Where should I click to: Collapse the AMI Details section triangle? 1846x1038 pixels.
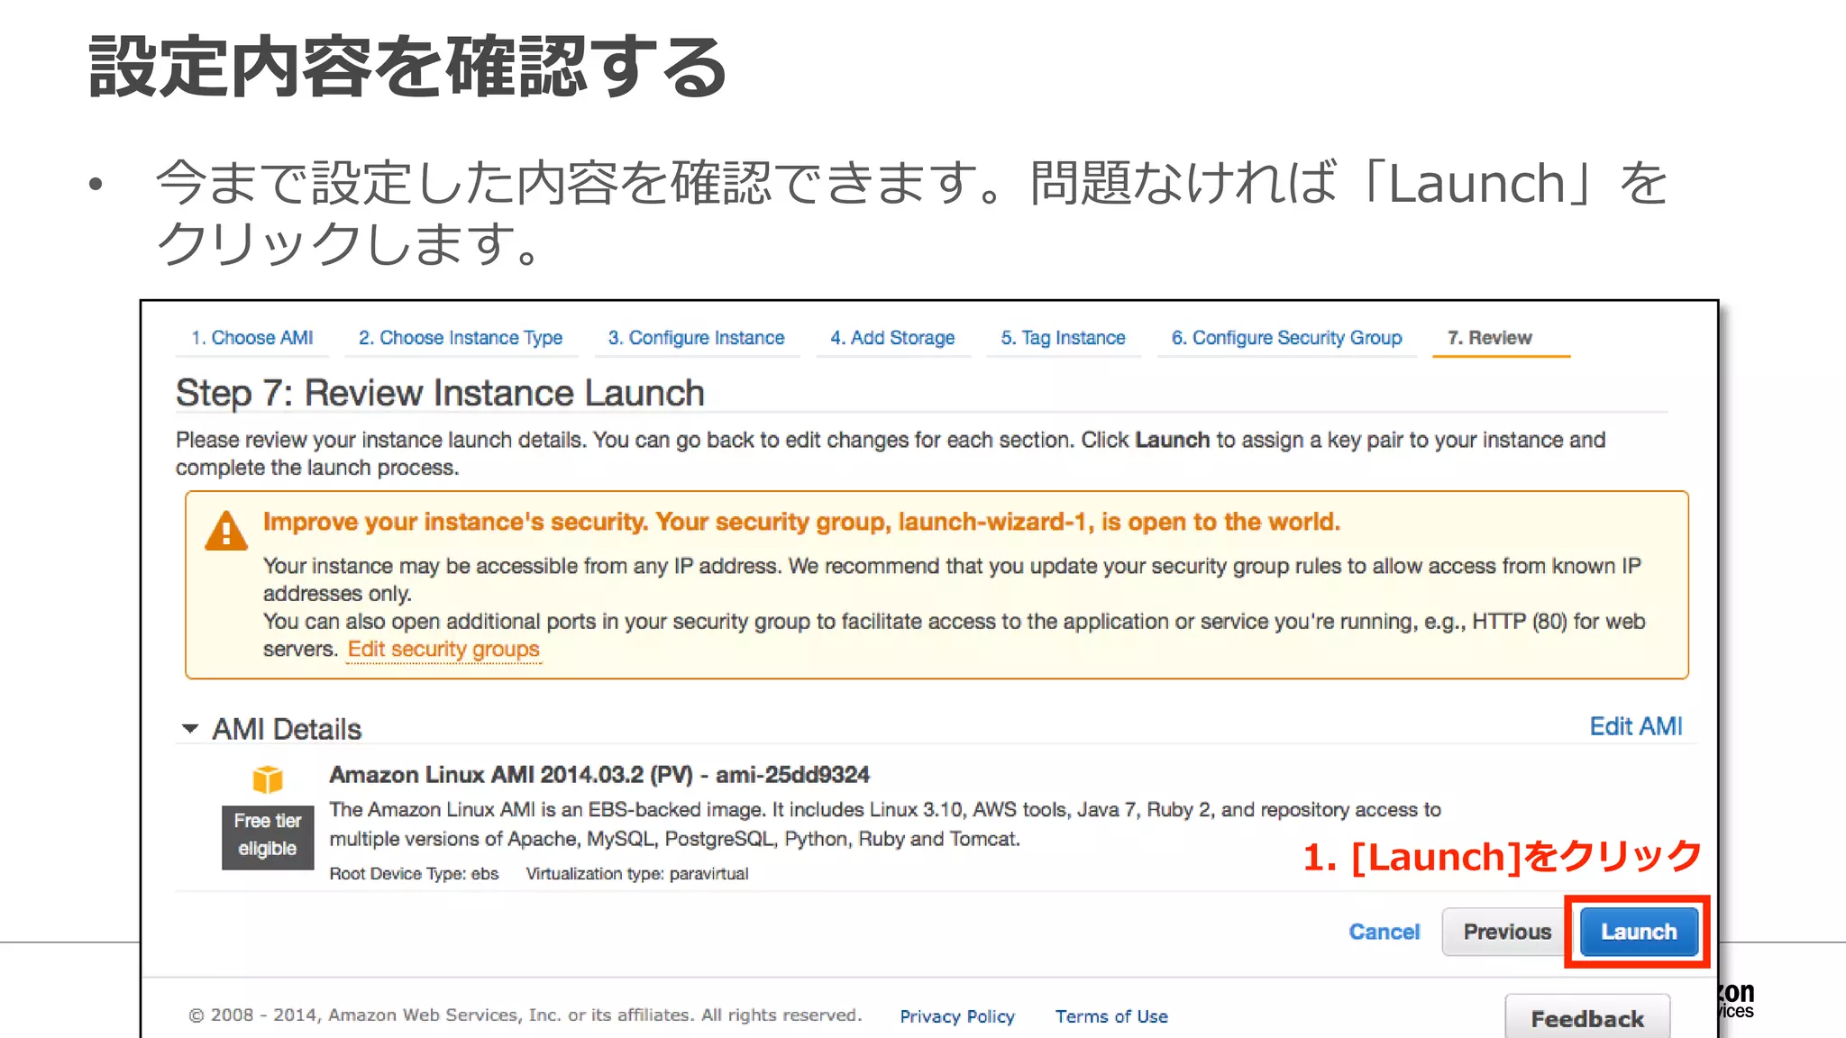click(x=189, y=728)
